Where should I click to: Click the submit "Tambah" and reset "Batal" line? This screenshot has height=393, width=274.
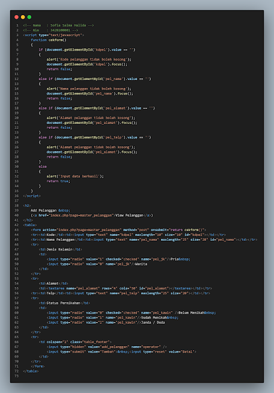click(121, 351)
